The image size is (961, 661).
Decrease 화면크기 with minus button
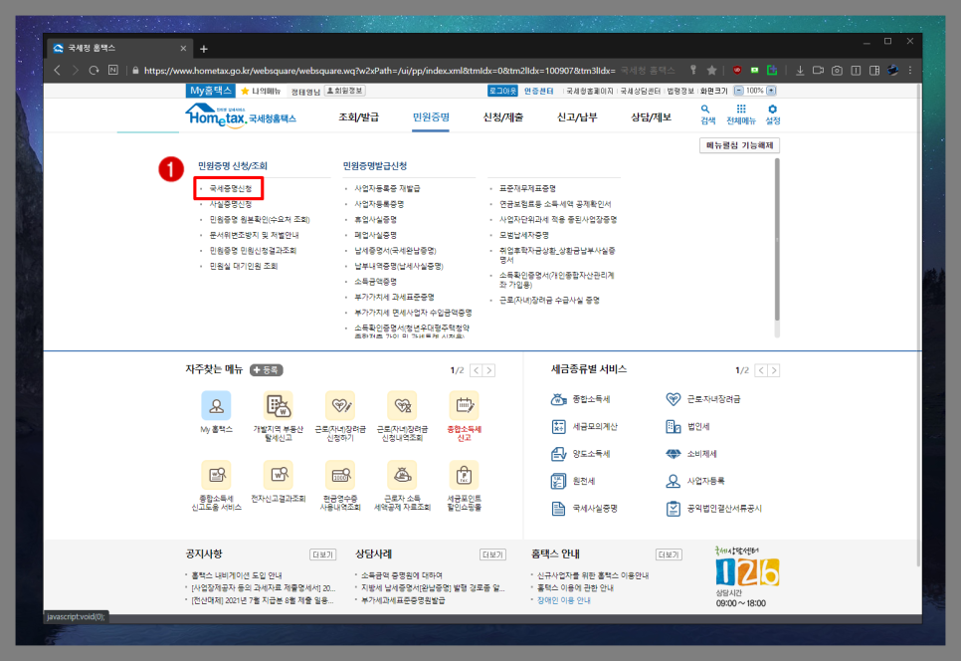(738, 91)
